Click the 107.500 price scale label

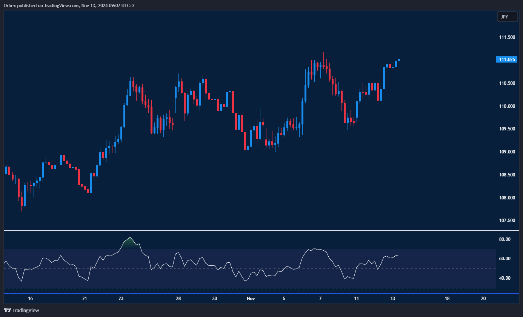pos(507,221)
